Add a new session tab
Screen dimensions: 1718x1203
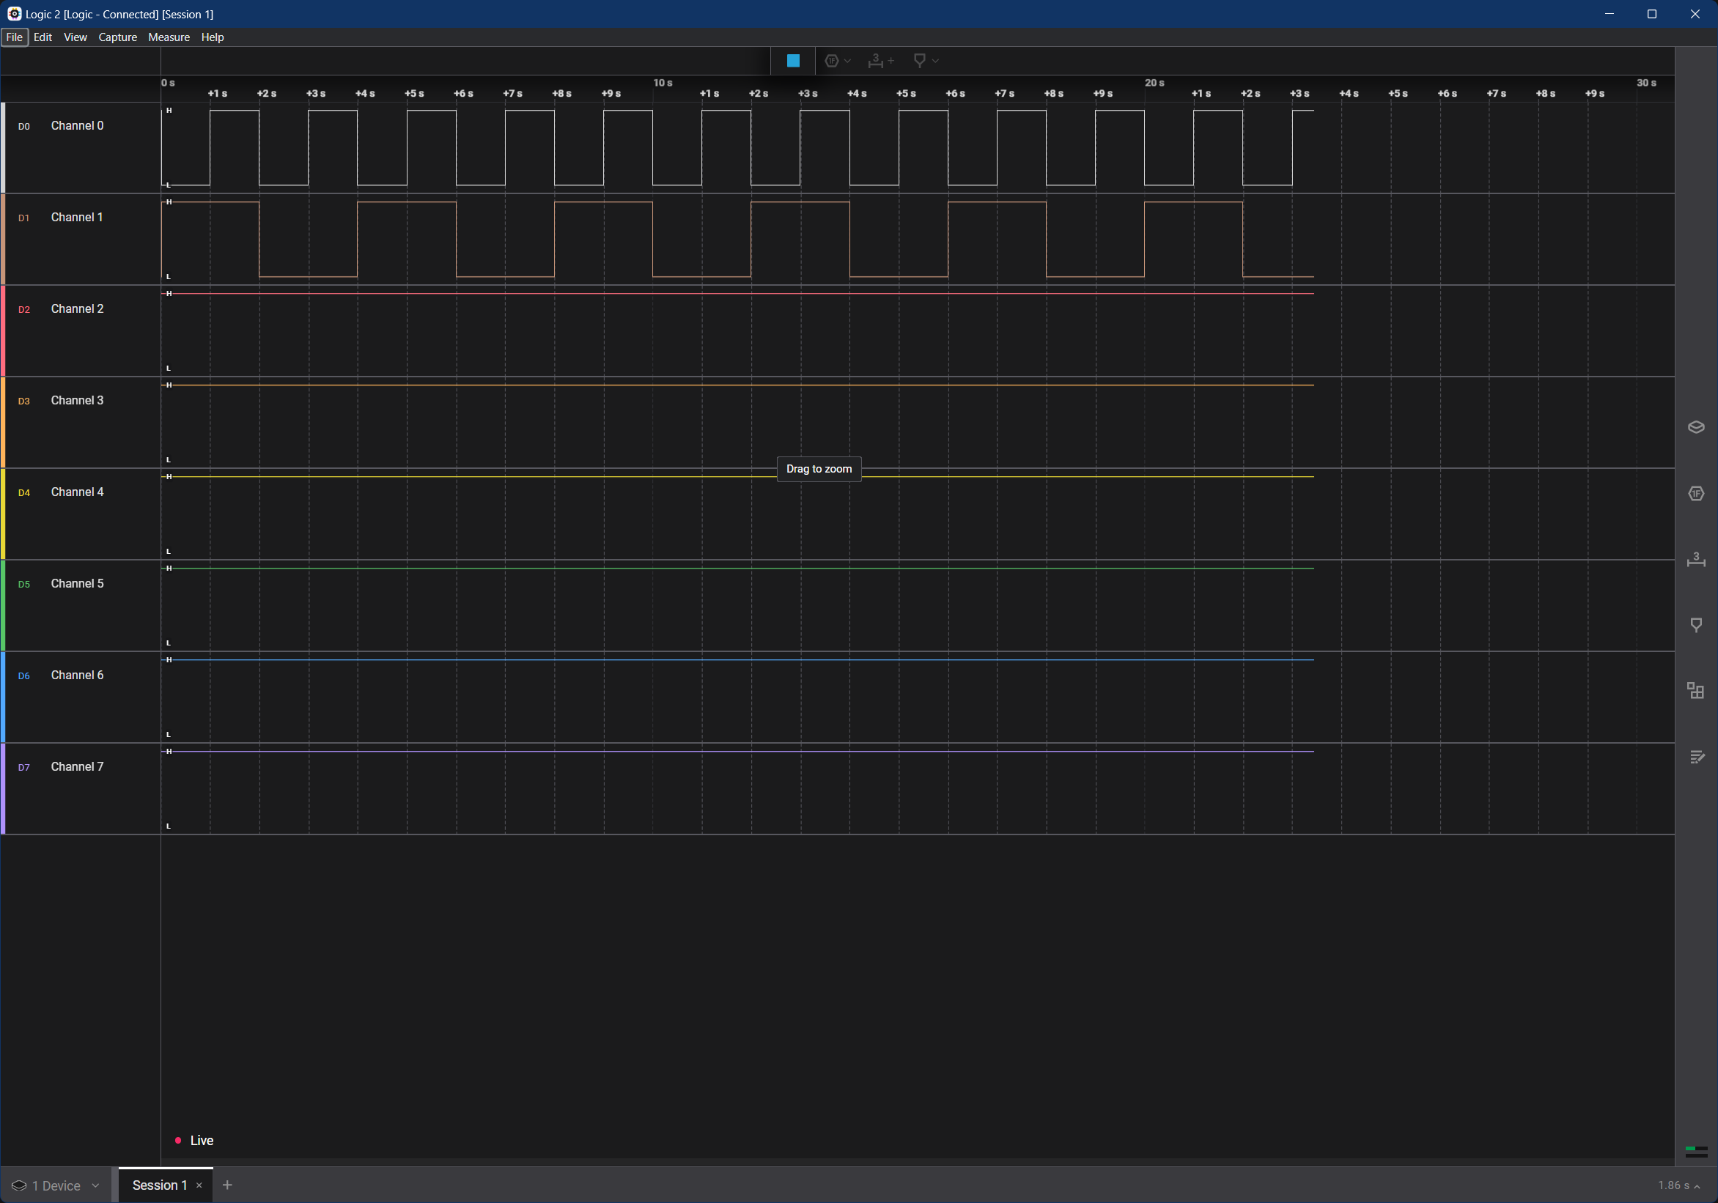click(227, 1185)
